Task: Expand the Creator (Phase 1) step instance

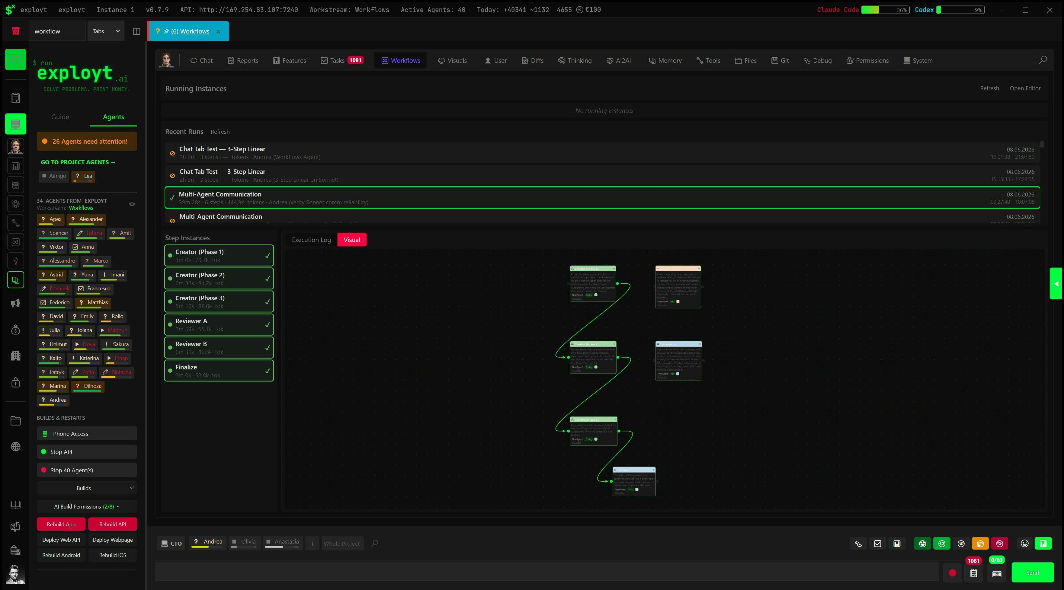Action: click(x=219, y=256)
